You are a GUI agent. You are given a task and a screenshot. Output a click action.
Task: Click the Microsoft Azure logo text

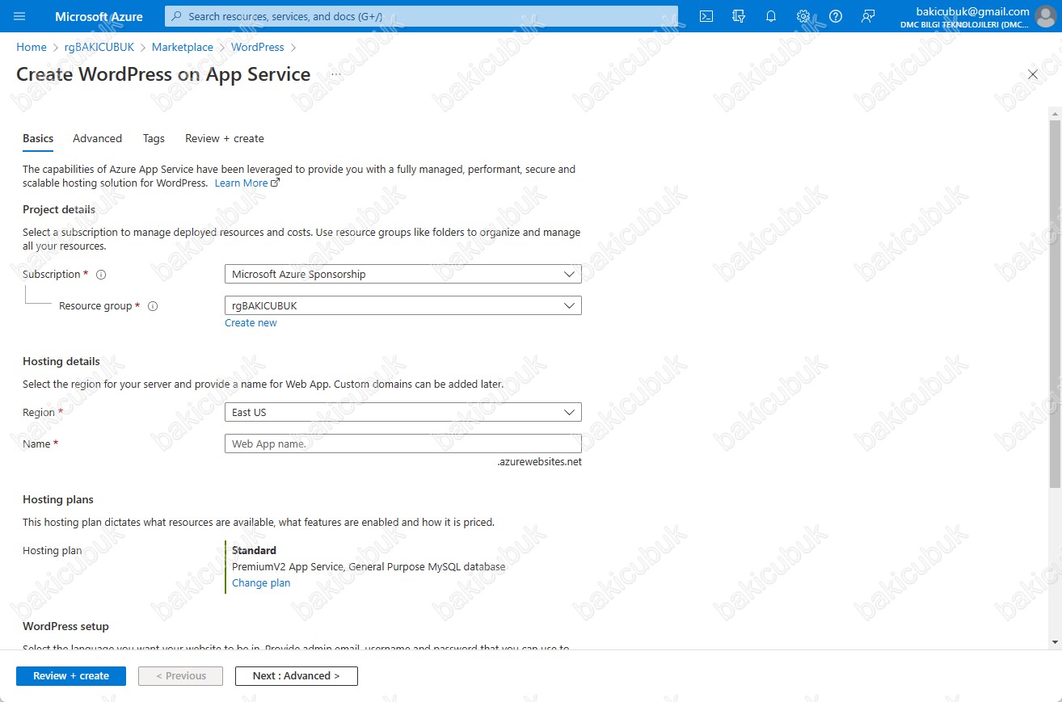pyautogui.click(x=99, y=16)
